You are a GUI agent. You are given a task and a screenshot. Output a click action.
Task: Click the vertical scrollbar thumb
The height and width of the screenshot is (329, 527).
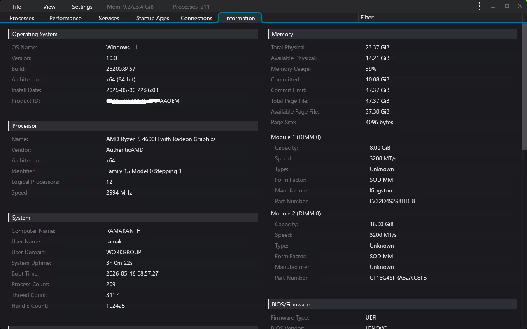[x=525, y=87]
